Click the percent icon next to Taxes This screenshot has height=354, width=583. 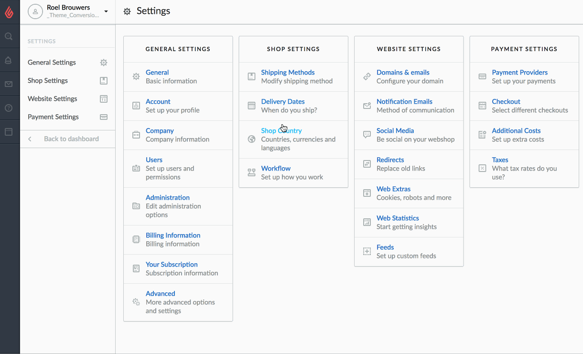tap(483, 168)
